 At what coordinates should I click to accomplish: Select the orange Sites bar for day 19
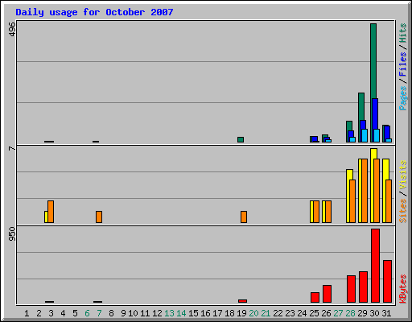(244, 217)
